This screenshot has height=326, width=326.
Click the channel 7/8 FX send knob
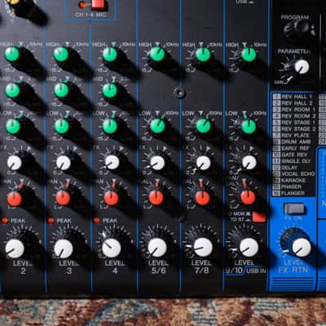point(204,163)
